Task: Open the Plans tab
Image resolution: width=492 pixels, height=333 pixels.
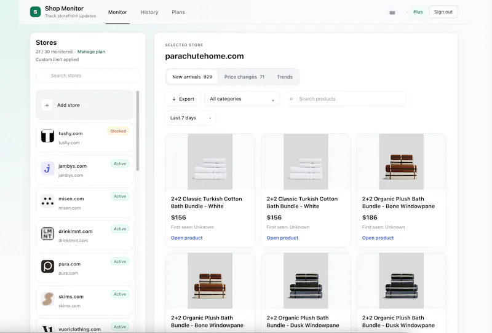Action: tap(178, 12)
